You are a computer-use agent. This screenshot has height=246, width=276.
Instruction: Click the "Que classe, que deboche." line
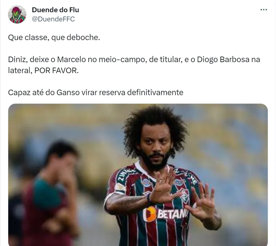[54, 37]
